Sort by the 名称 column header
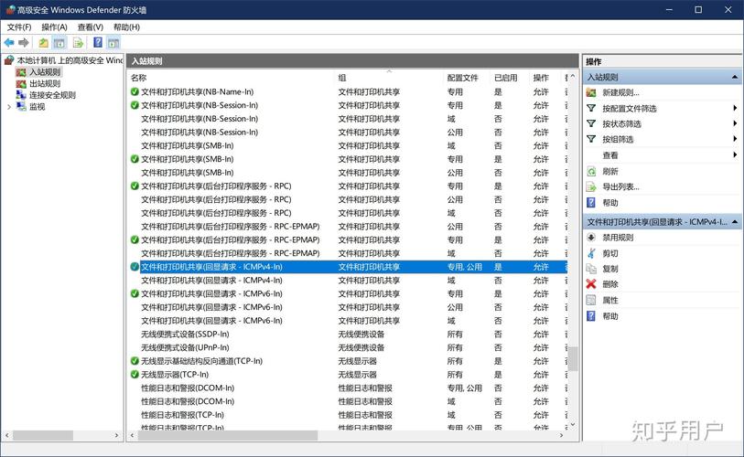 [232, 78]
